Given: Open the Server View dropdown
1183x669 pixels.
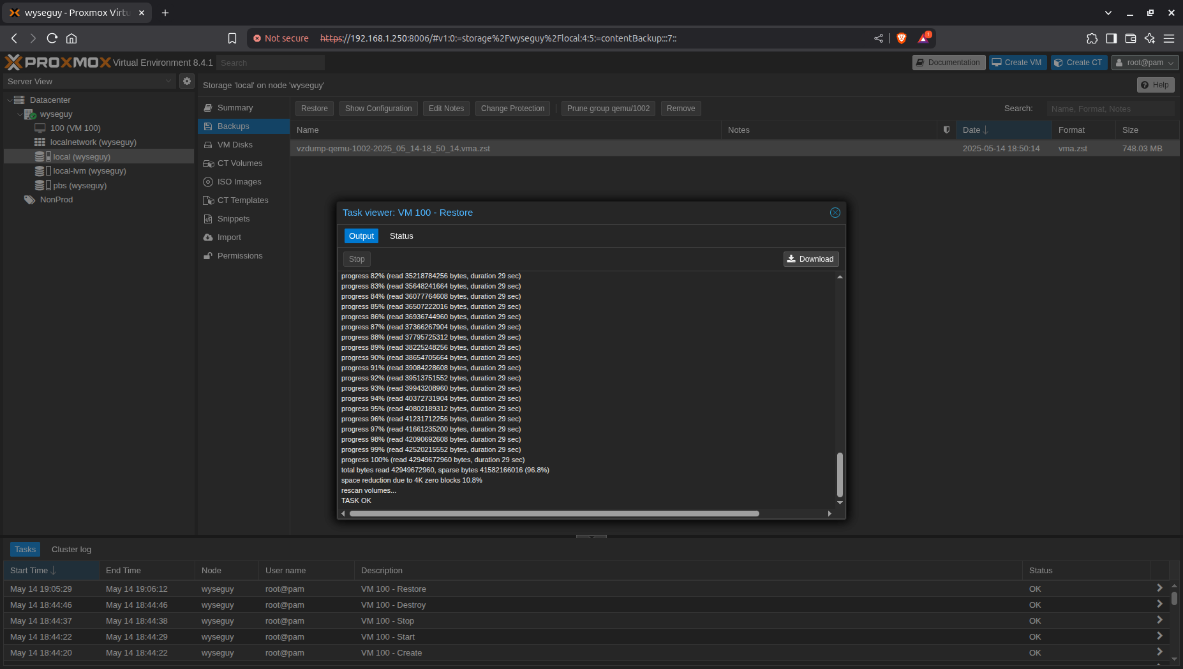Looking at the screenshot, I should coord(89,81).
